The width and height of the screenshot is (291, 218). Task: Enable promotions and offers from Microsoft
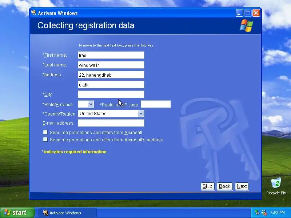45,132
